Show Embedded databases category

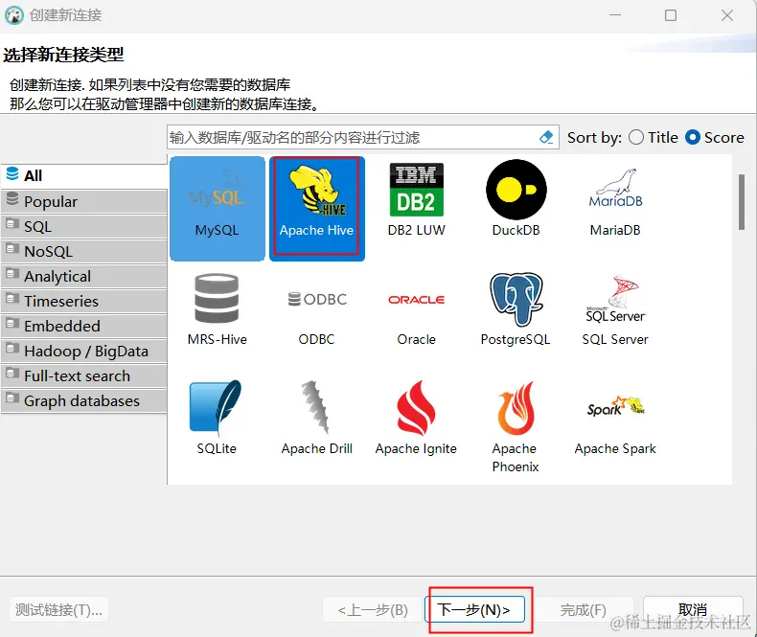pyautogui.click(x=84, y=327)
